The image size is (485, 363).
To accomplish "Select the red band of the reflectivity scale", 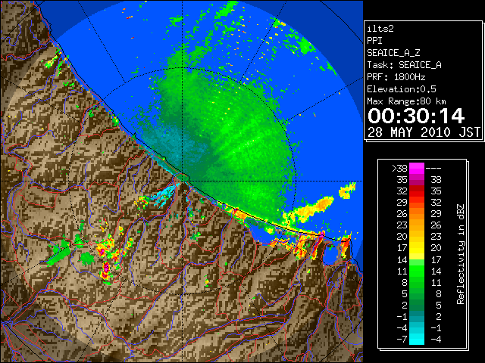I will [417, 191].
